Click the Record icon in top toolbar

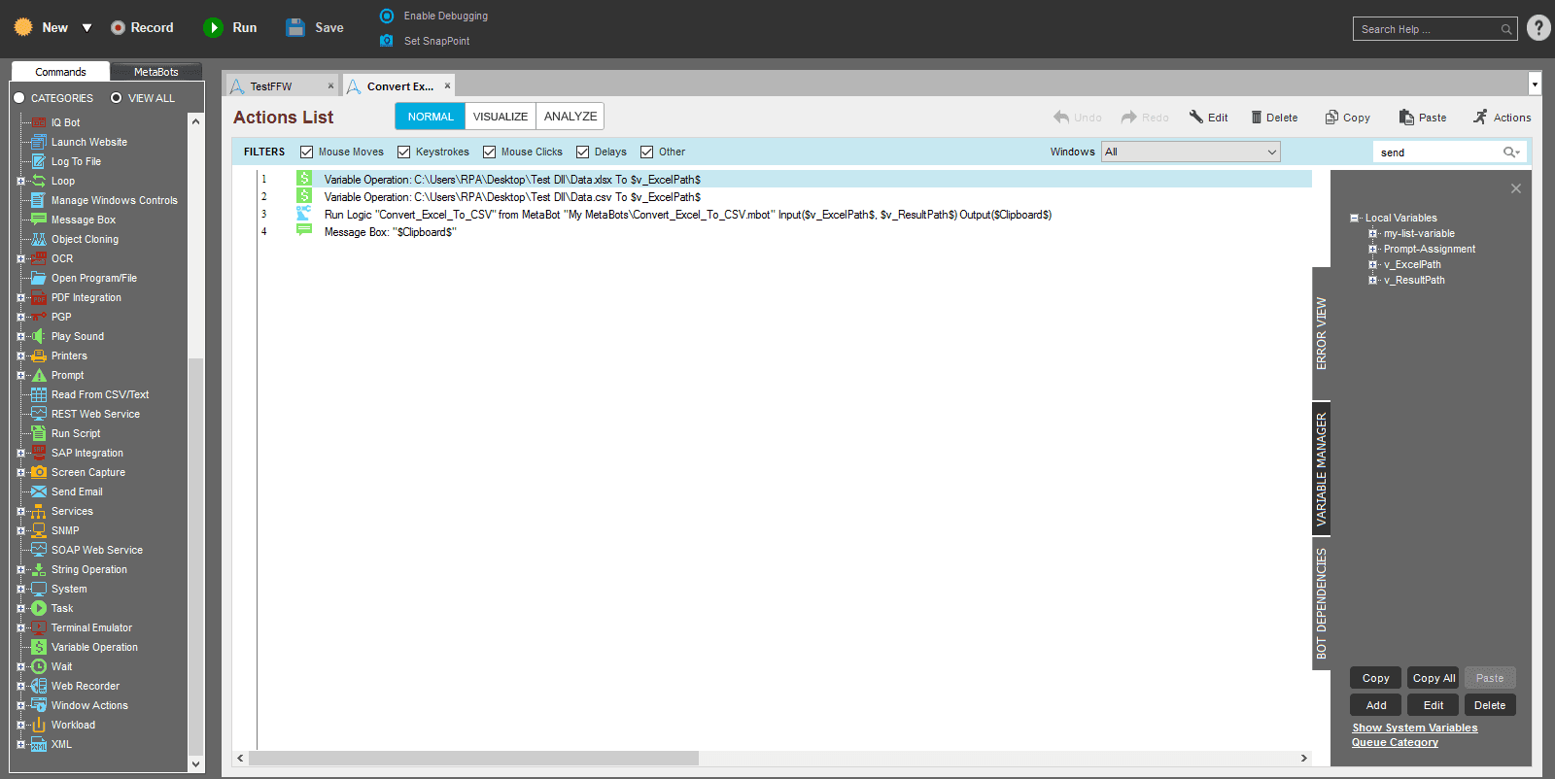118,28
